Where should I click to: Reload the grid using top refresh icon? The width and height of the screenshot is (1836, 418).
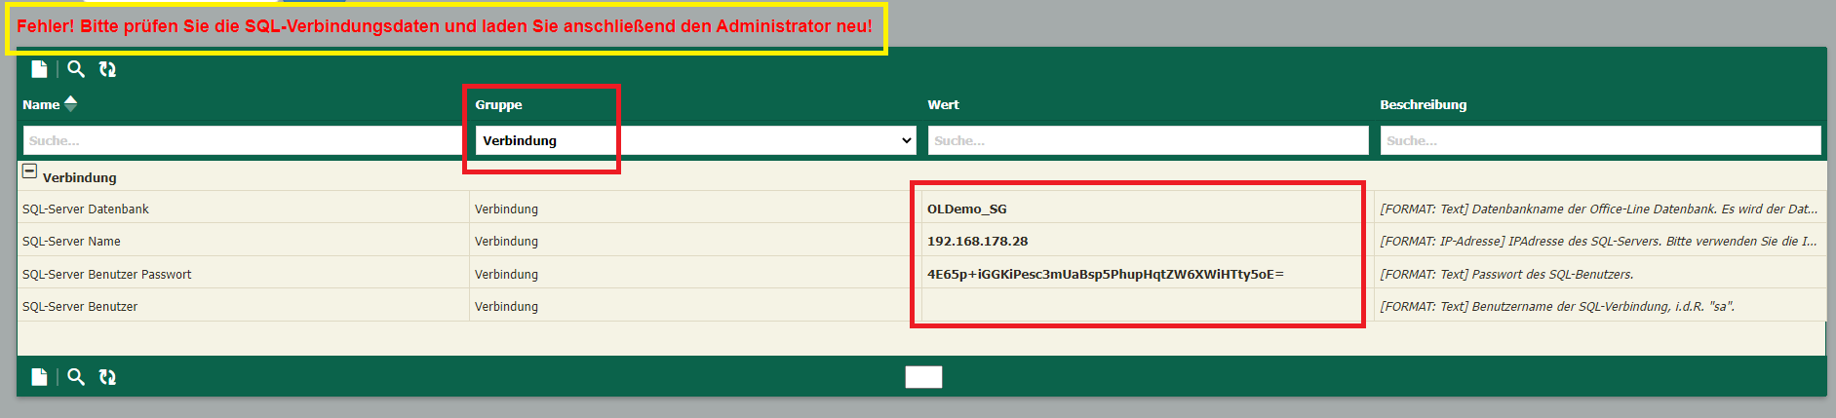[107, 69]
